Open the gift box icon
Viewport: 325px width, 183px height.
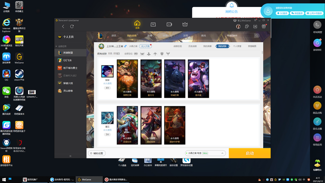click(x=264, y=26)
